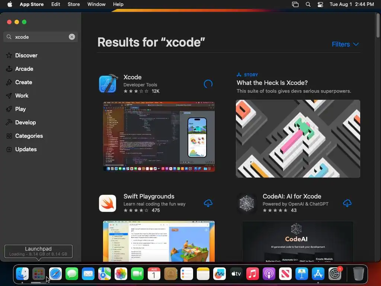Open News from the Dock
This screenshot has height=286, width=381.
click(x=285, y=274)
